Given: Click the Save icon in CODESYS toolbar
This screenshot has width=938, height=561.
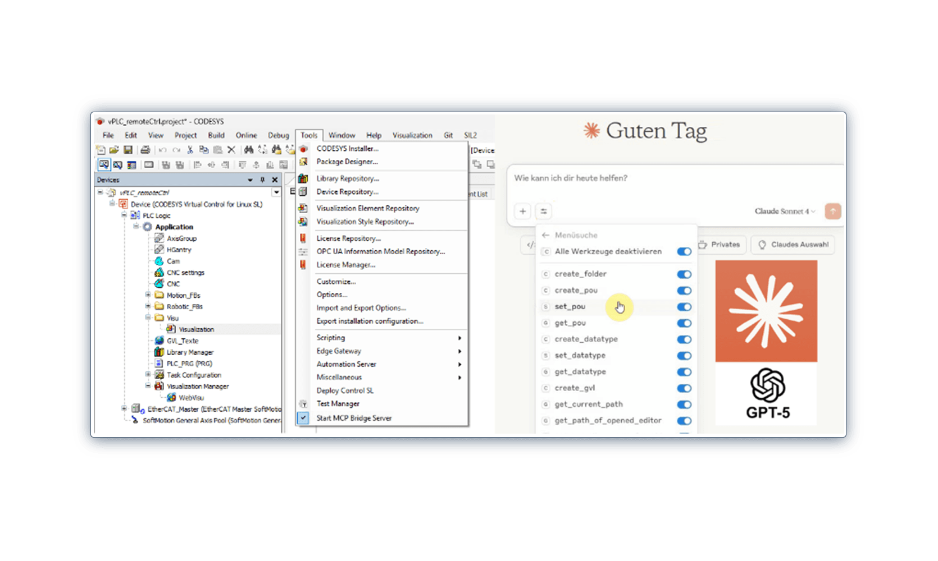Looking at the screenshot, I should tap(128, 150).
